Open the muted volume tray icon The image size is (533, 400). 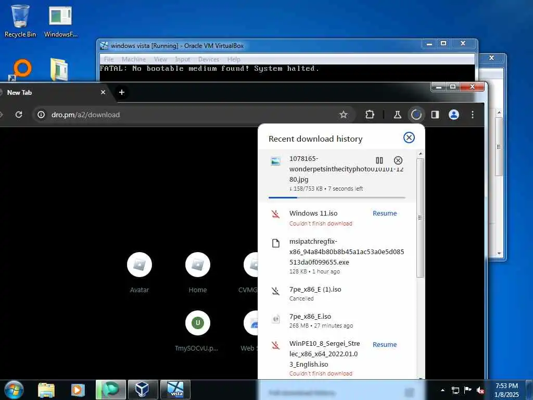480,390
